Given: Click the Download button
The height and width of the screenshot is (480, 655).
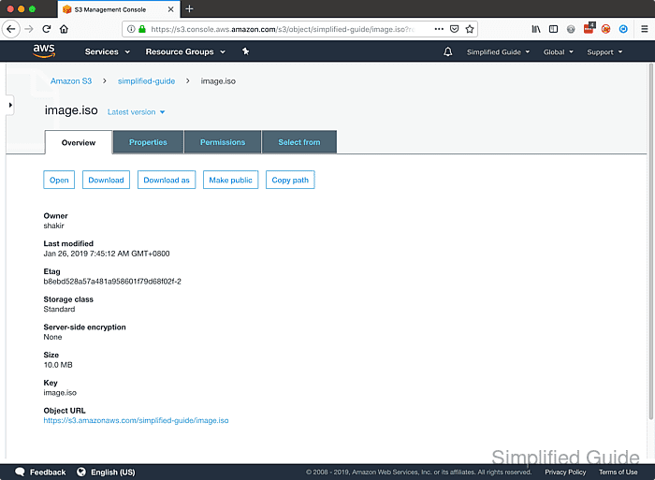Looking at the screenshot, I should coord(106,180).
